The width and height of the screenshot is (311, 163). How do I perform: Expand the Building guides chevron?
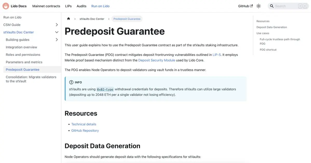pos(57,40)
